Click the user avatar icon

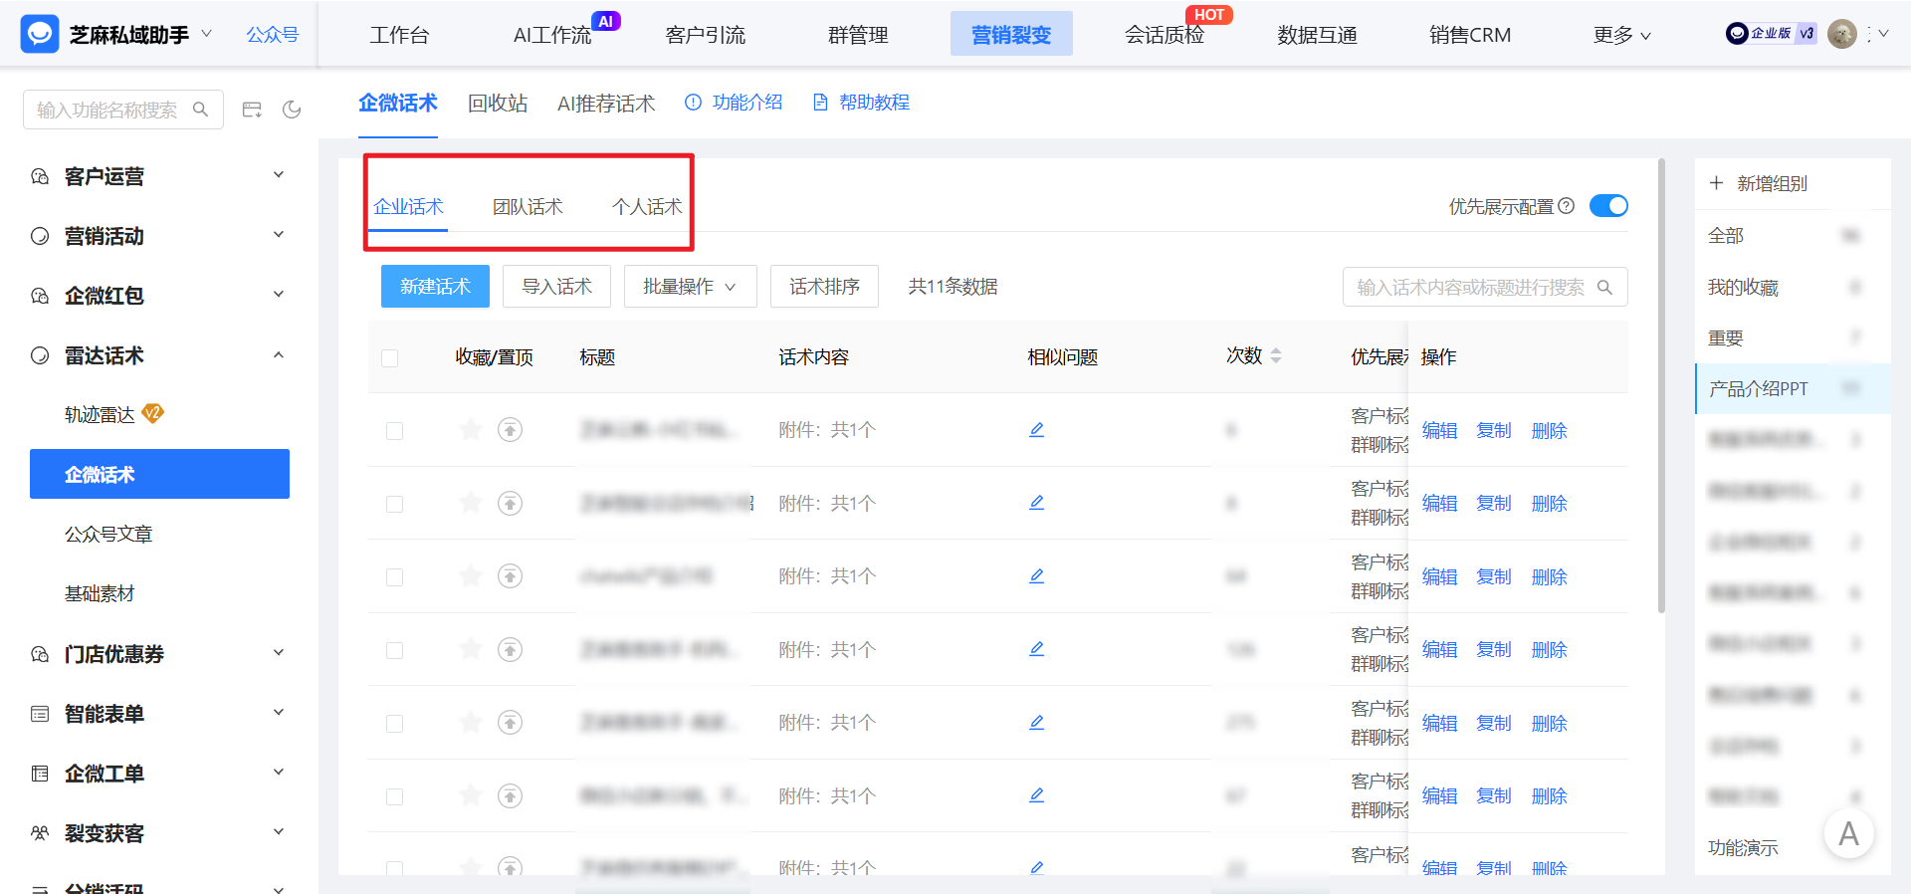point(1842,34)
